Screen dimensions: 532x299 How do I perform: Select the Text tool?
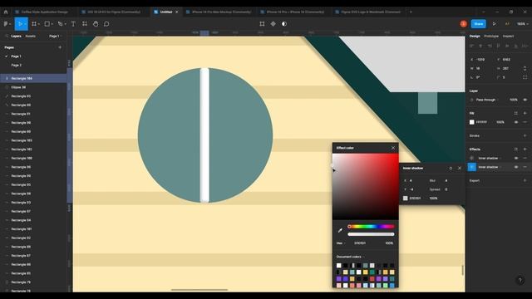tap(73, 24)
